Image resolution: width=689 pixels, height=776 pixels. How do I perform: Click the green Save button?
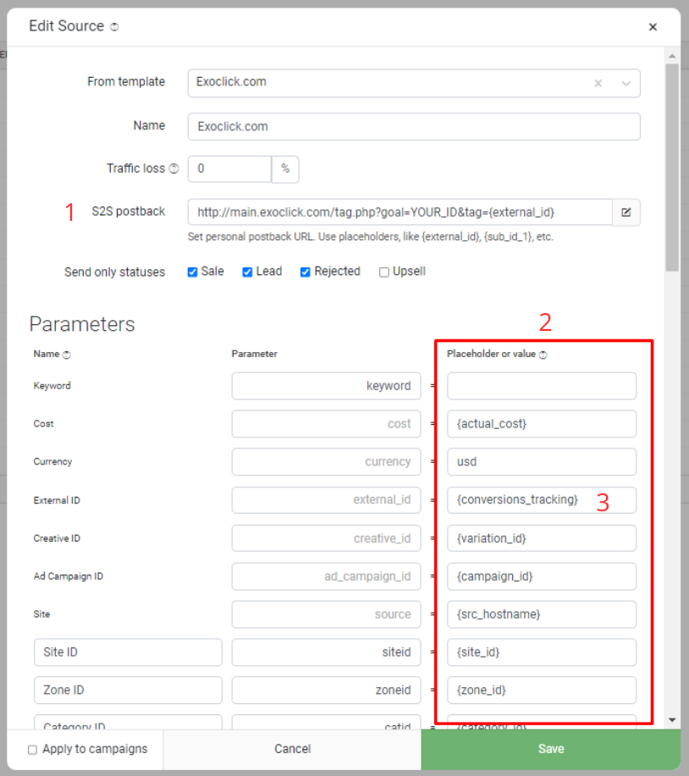[551, 749]
